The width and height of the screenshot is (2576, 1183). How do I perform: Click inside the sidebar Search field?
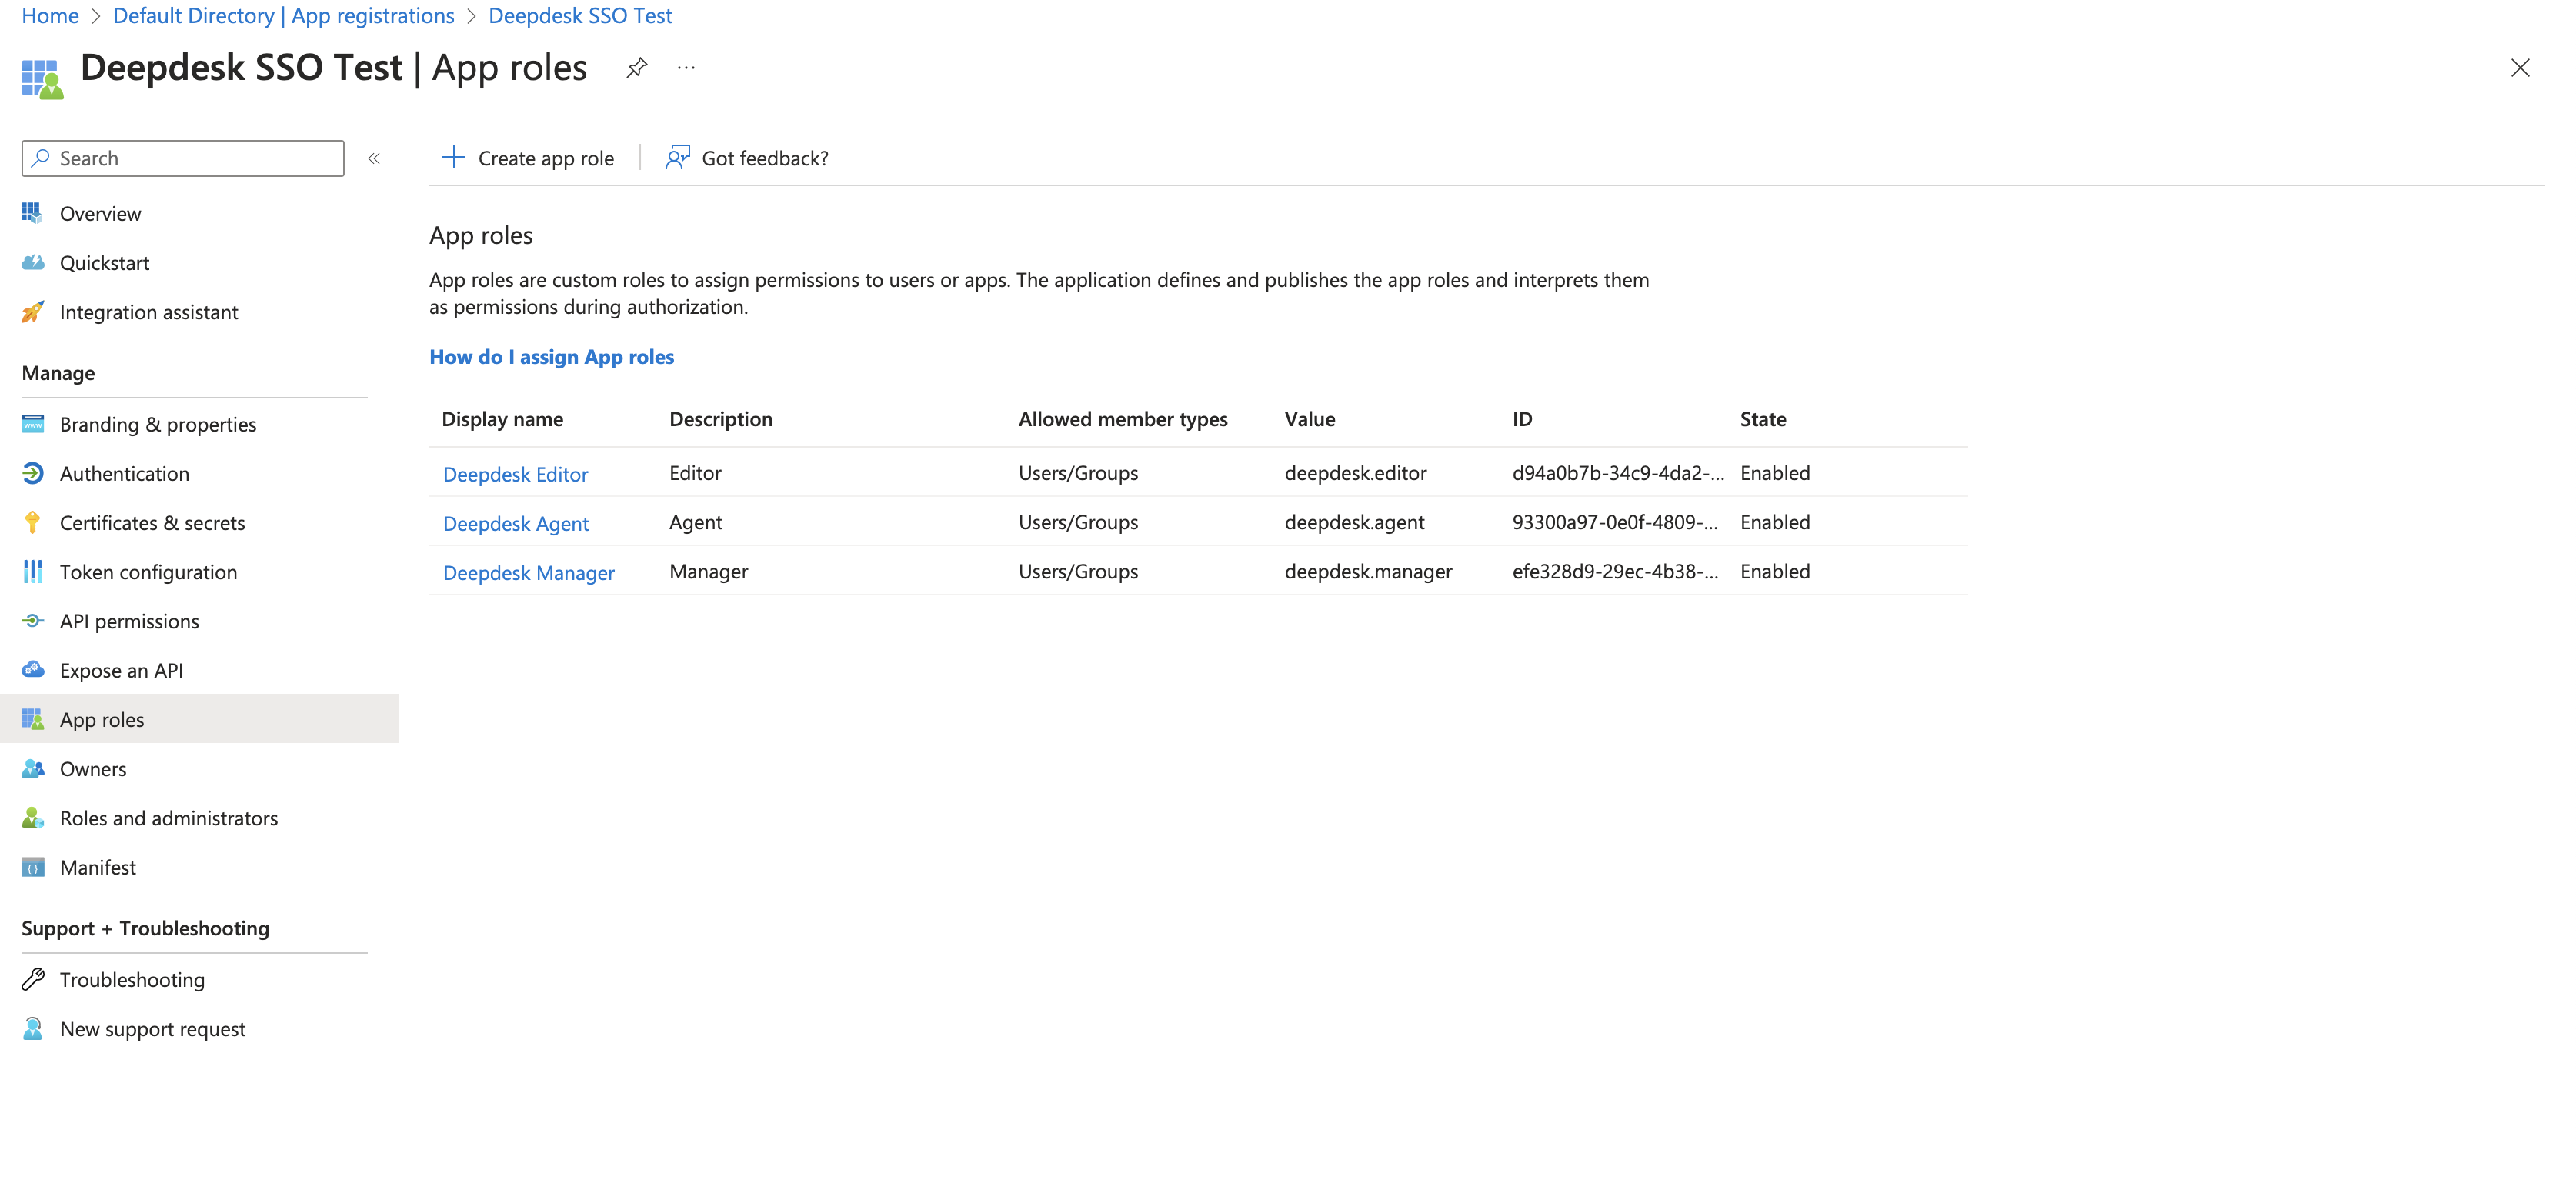(183, 157)
